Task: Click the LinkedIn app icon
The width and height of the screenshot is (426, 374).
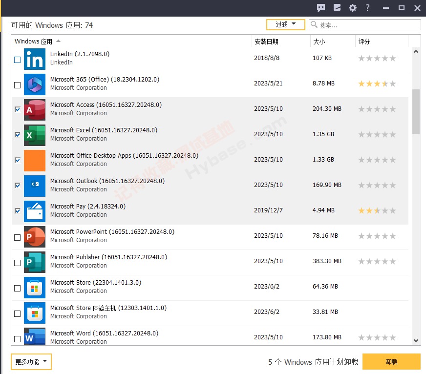Action: pyautogui.click(x=35, y=59)
